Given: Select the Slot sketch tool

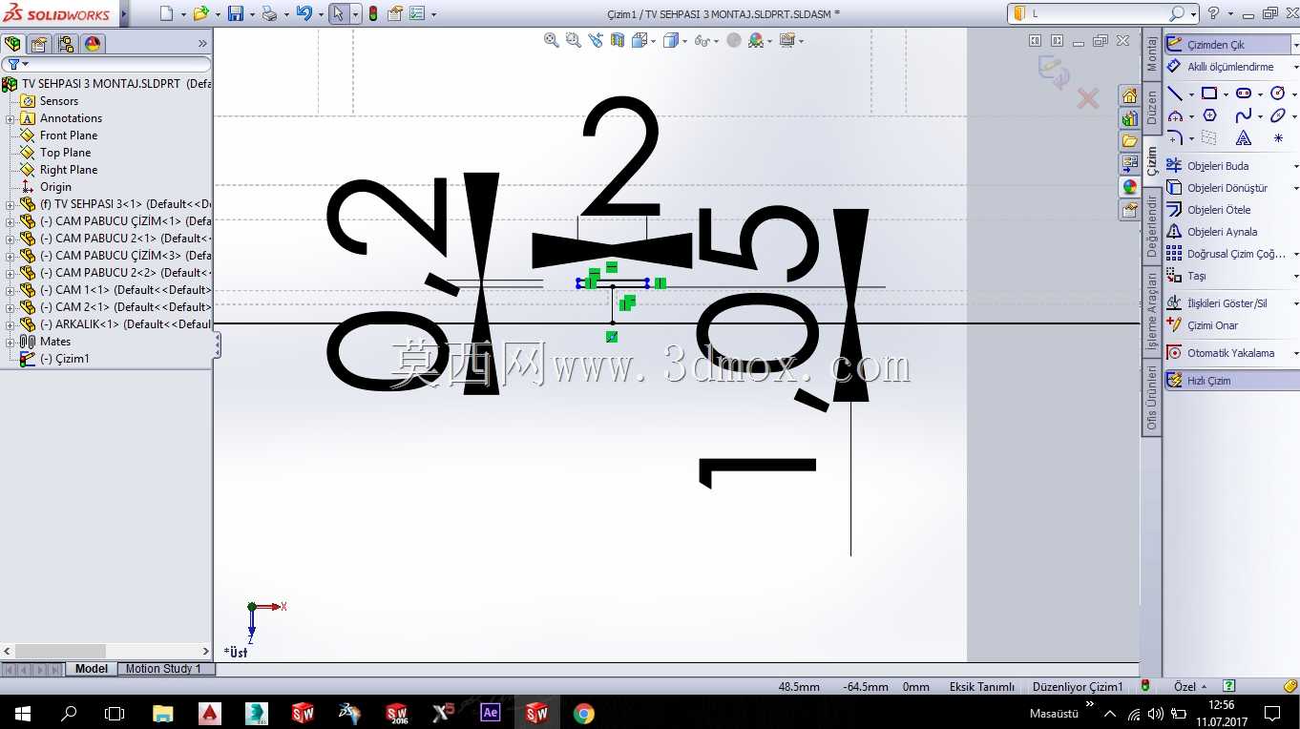Looking at the screenshot, I should [x=1244, y=94].
